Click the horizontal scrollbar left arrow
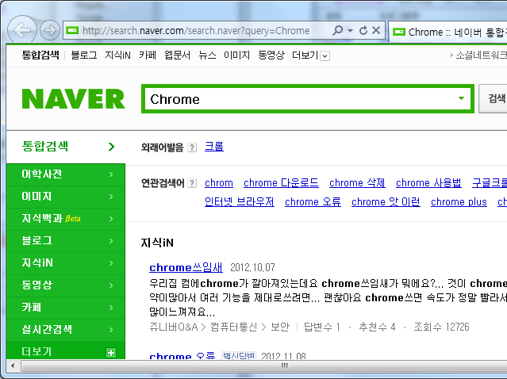 (13, 366)
